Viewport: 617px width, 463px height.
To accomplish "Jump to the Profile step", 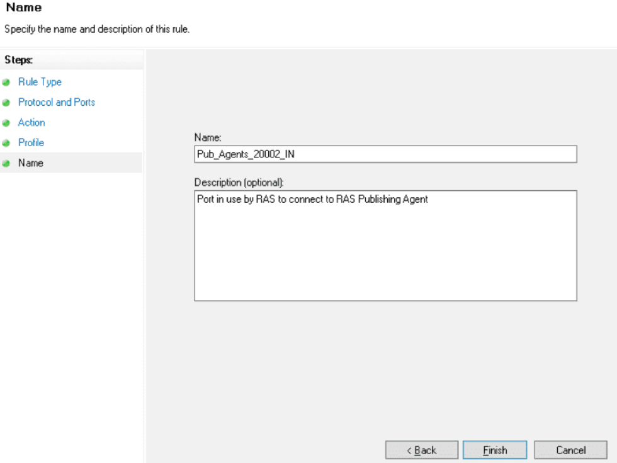I will tap(31, 142).
